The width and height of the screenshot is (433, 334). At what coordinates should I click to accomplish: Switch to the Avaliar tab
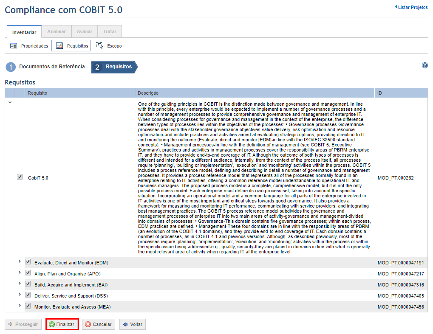(85, 31)
